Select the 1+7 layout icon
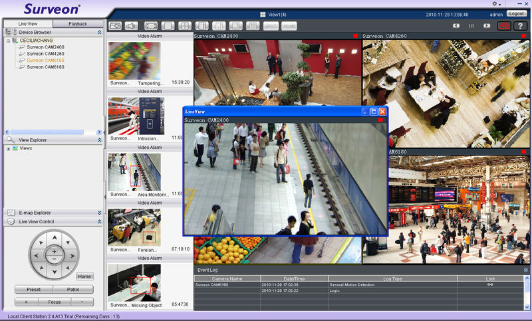 pos(236,26)
